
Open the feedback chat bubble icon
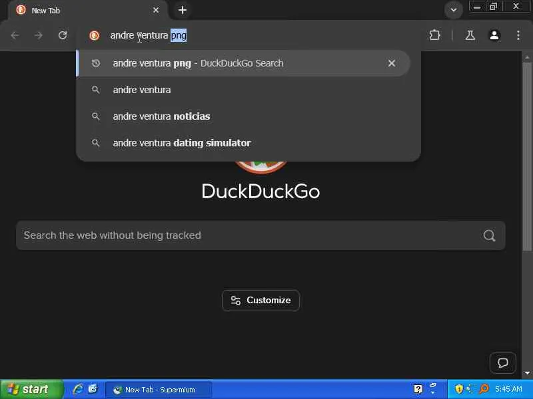tap(503, 362)
